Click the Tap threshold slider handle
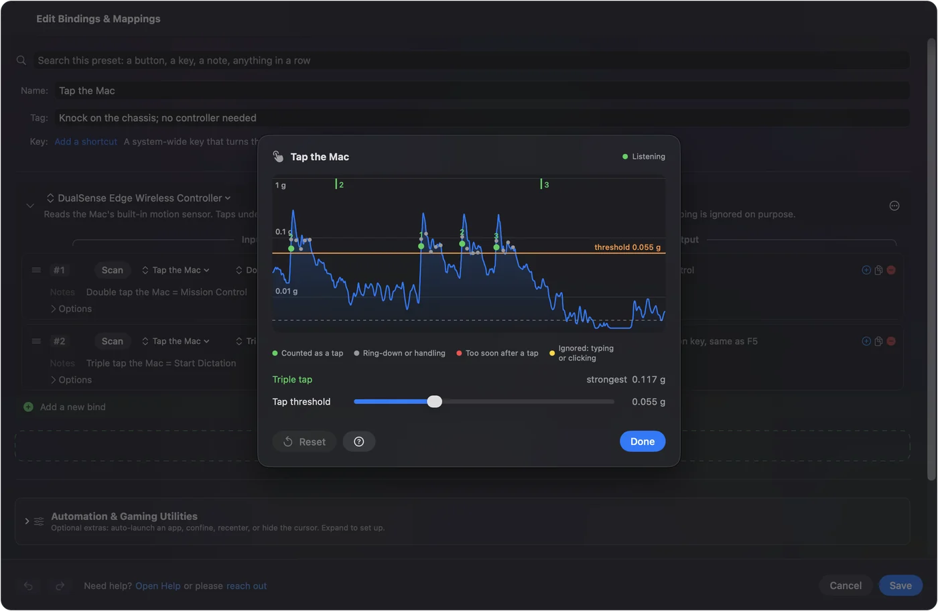This screenshot has width=938, height=611. coord(435,401)
